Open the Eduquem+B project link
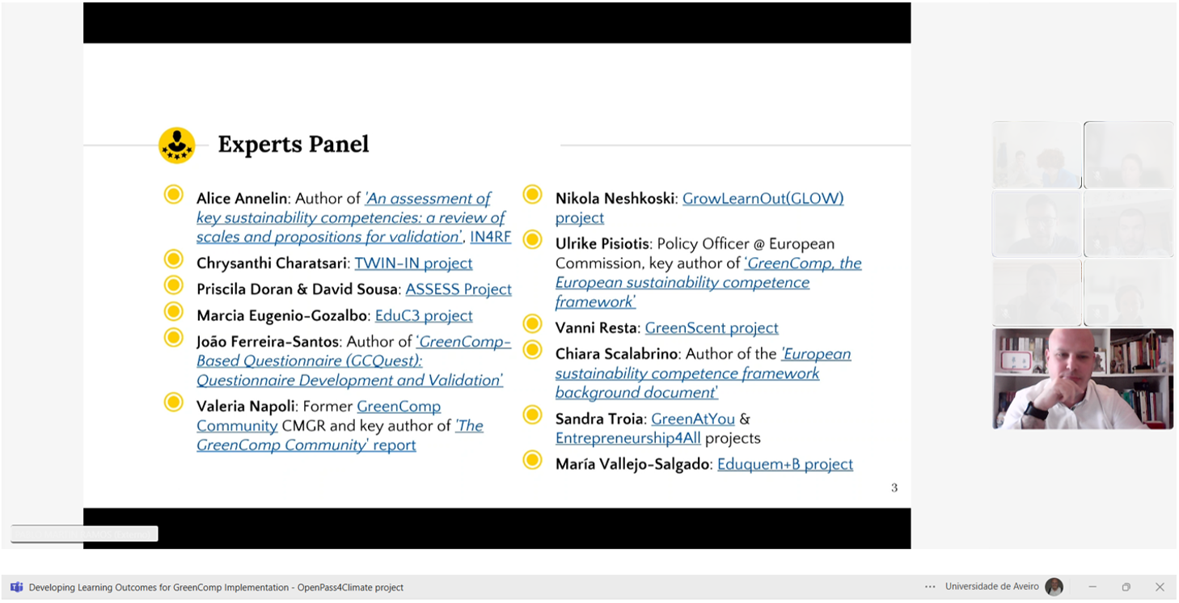Viewport: 1179px width, 603px height. [785, 465]
